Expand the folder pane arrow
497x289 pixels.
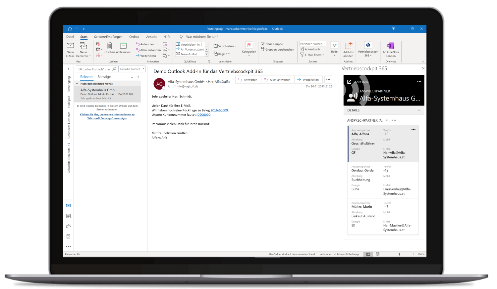[69, 69]
